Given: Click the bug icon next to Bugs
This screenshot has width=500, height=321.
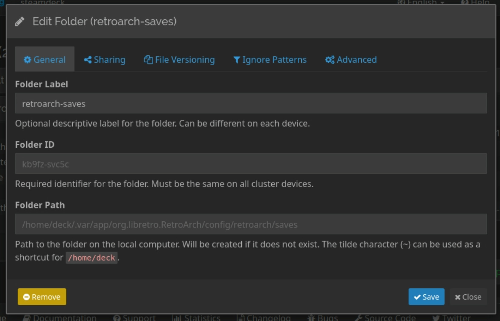Looking at the screenshot, I should (311, 318).
